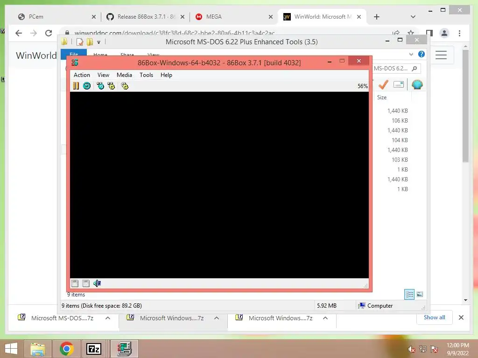Reload the WinWorld page
This screenshot has height=358, width=478.
click(49, 33)
